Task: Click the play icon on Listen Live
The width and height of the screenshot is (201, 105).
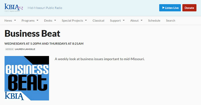Action: tap(163, 8)
